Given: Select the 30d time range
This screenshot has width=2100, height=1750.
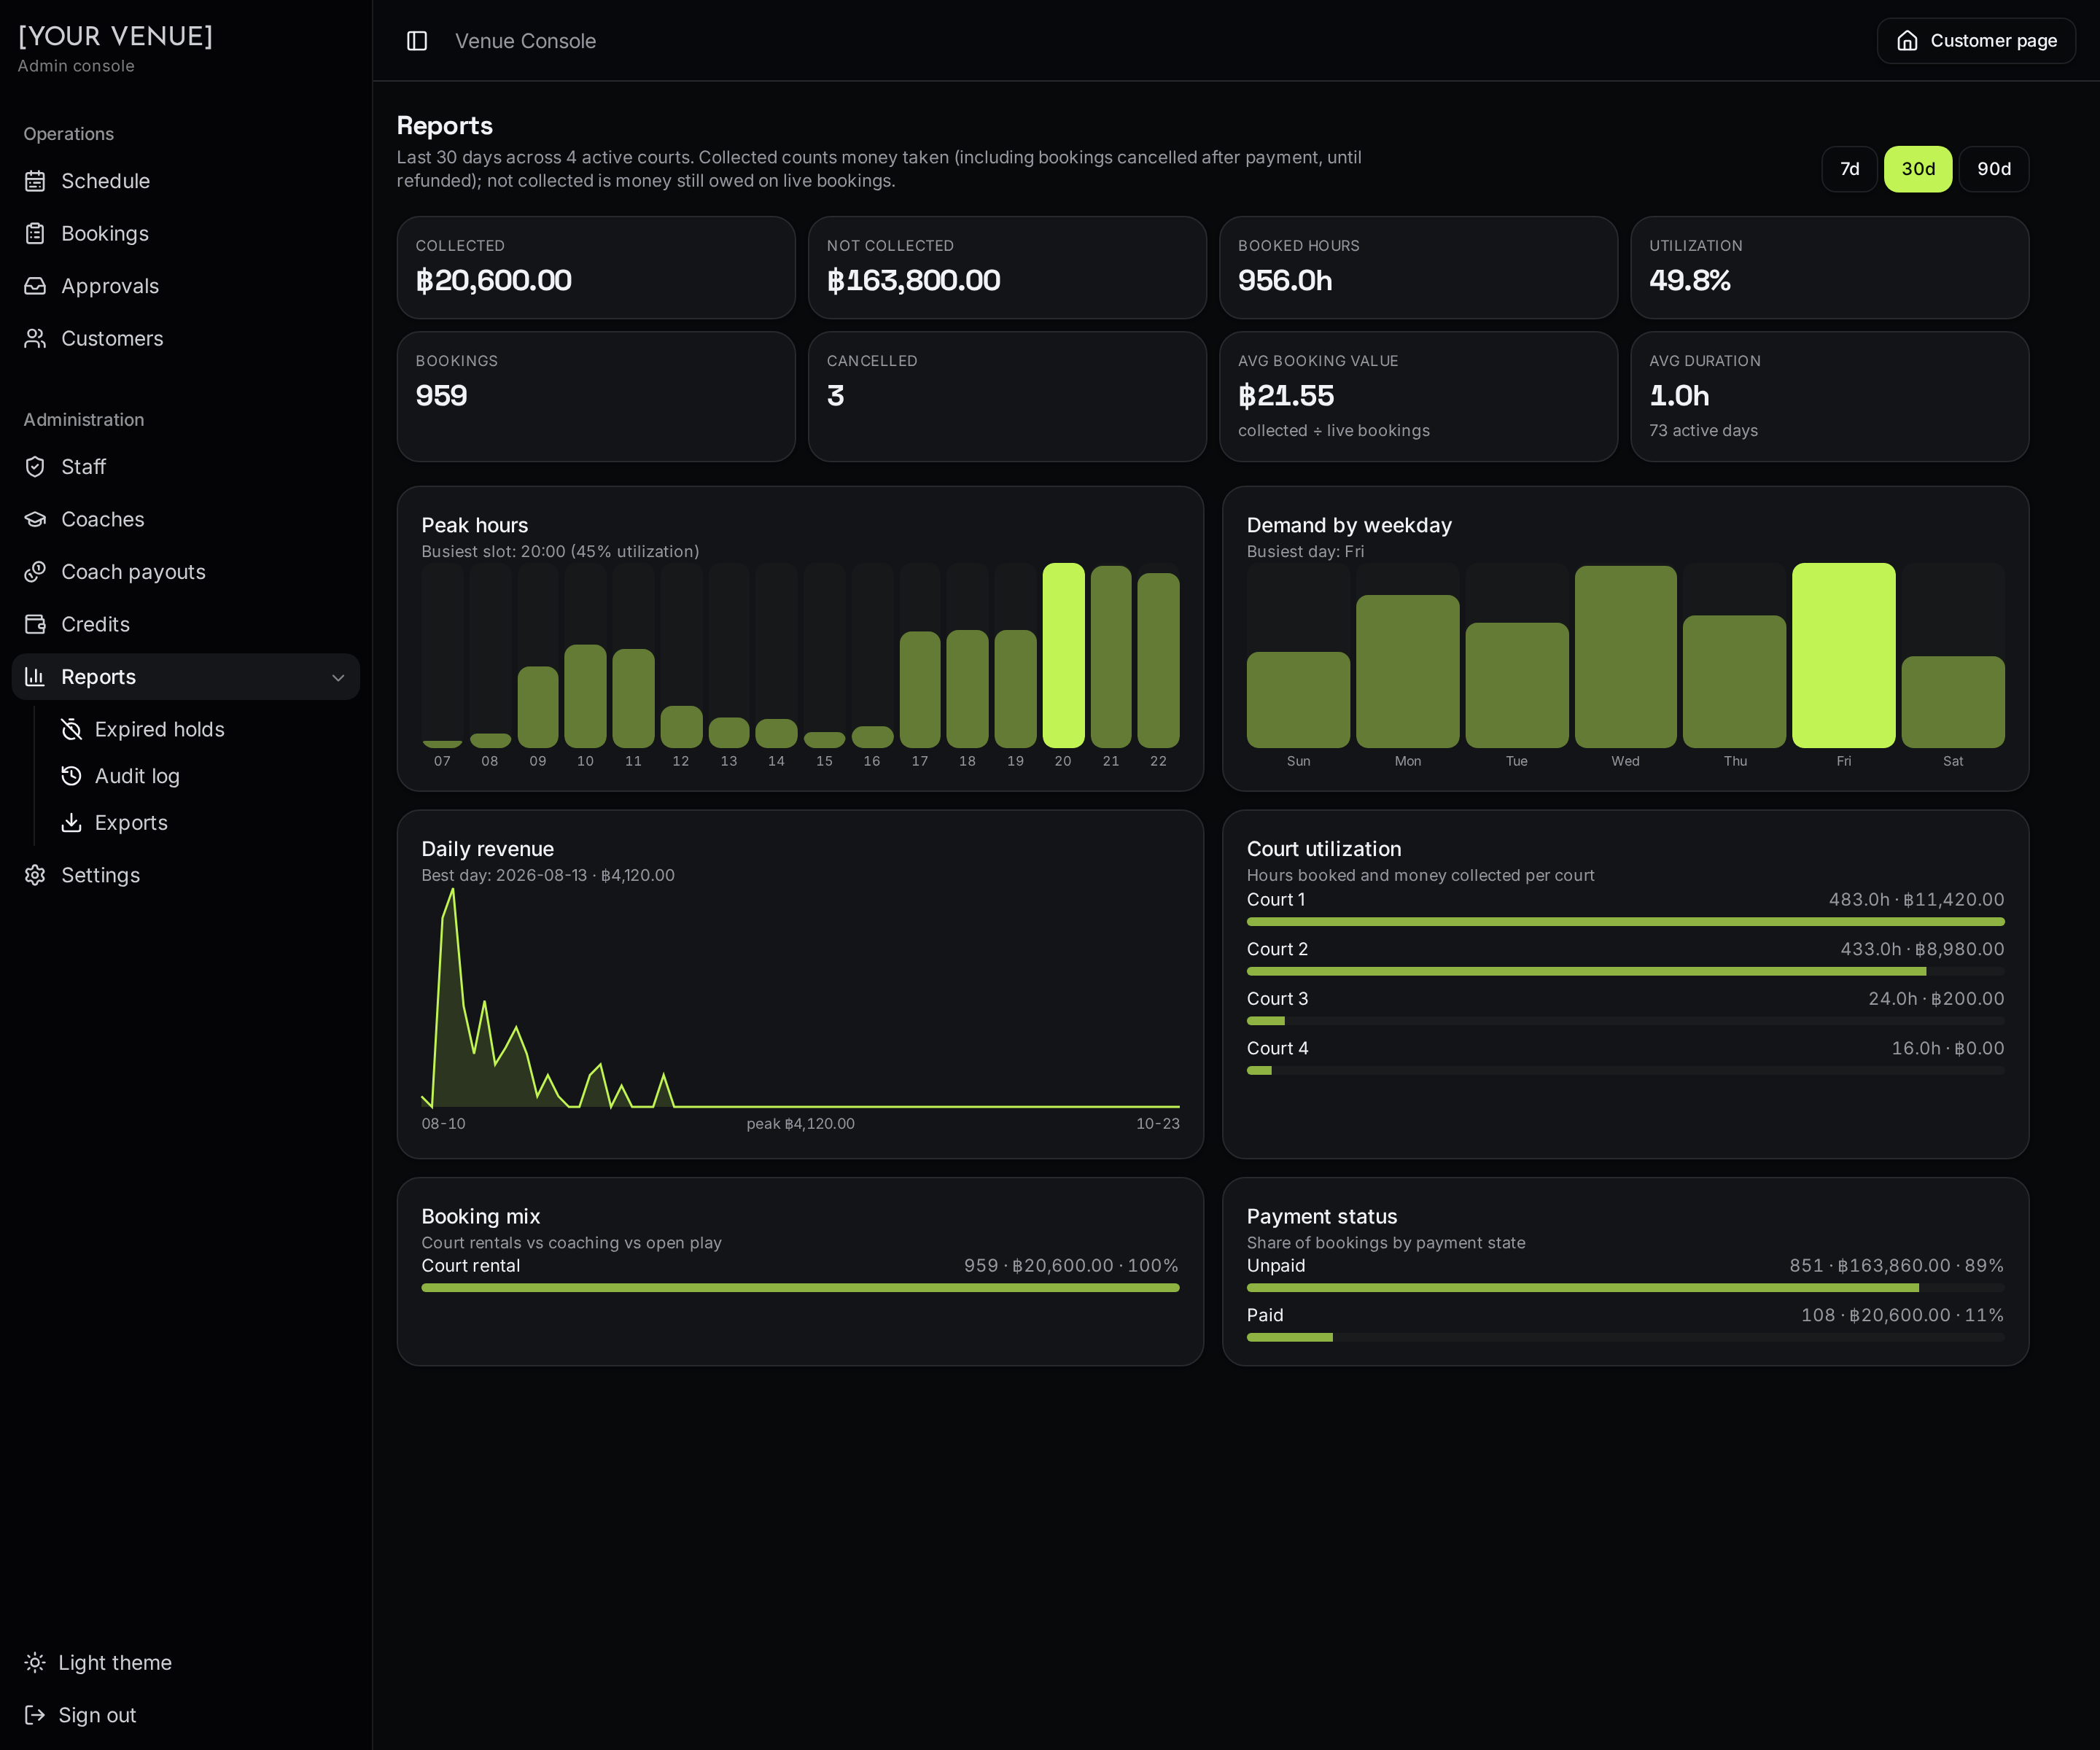Looking at the screenshot, I should 1917,169.
